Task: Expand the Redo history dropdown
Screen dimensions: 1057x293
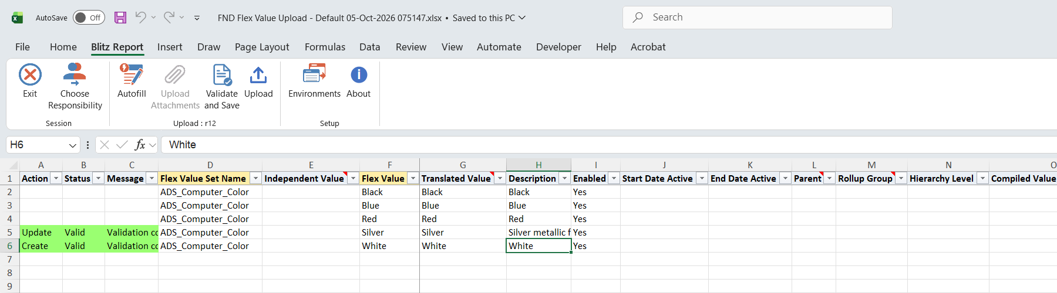Action: point(181,18)
